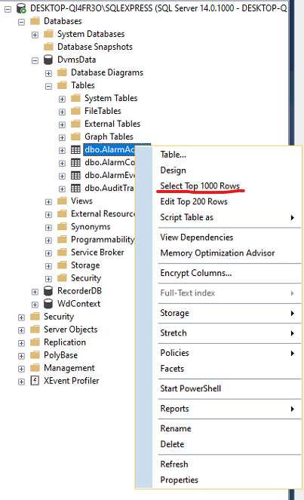Viewport: 304px width, 500px height.
Task: Click the Tables folder icon
Action: (62, 85)
